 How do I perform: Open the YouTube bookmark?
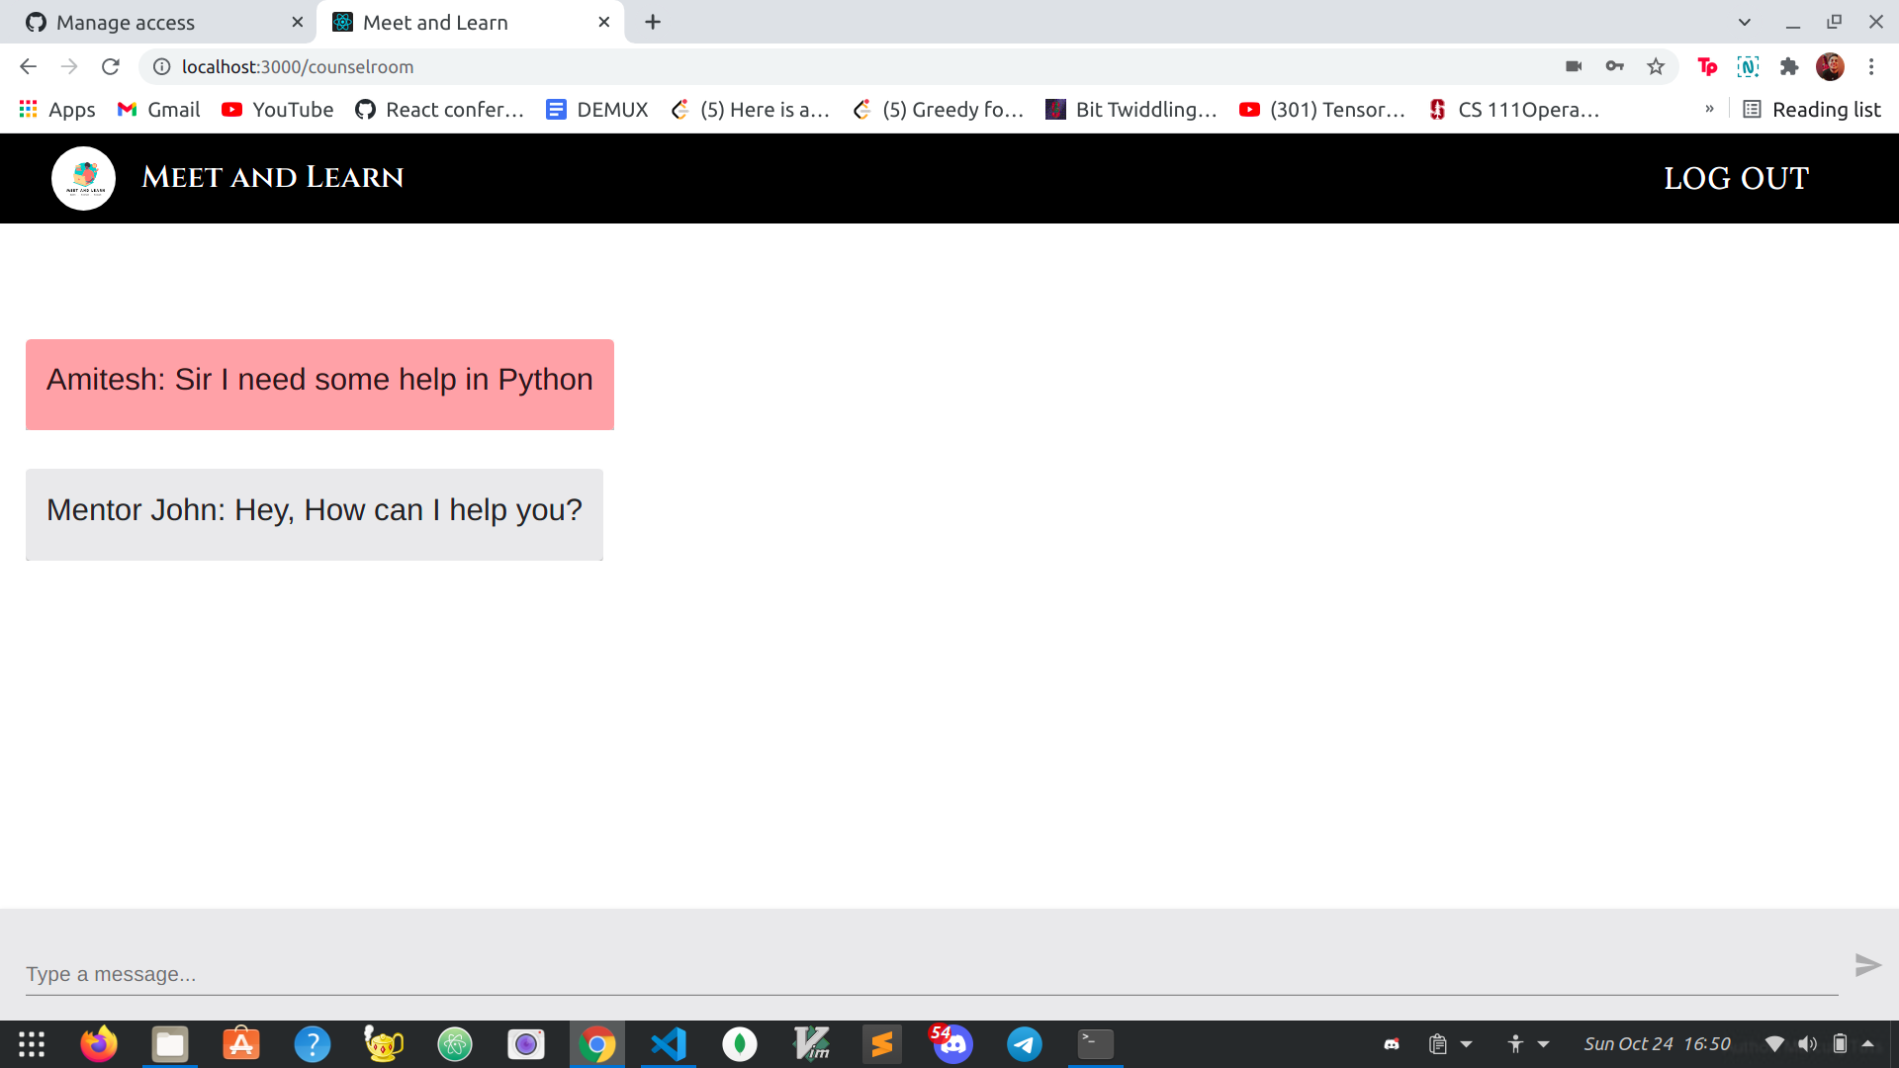pyautogui.click(x=277, y=109)
